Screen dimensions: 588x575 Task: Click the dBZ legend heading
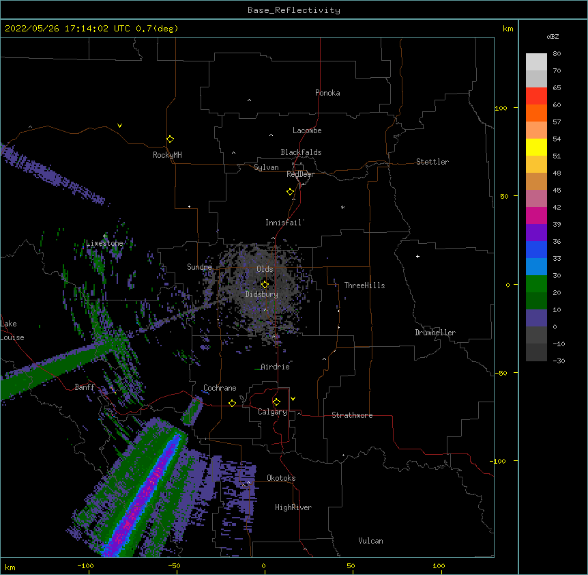[x=553, y=37]
